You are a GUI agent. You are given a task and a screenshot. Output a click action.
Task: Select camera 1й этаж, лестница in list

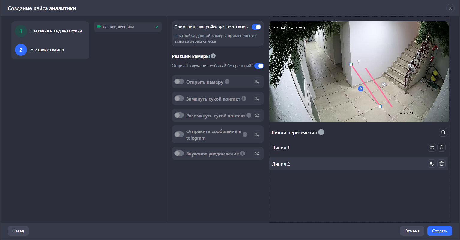pyautogui.click(x=128, y=27)
